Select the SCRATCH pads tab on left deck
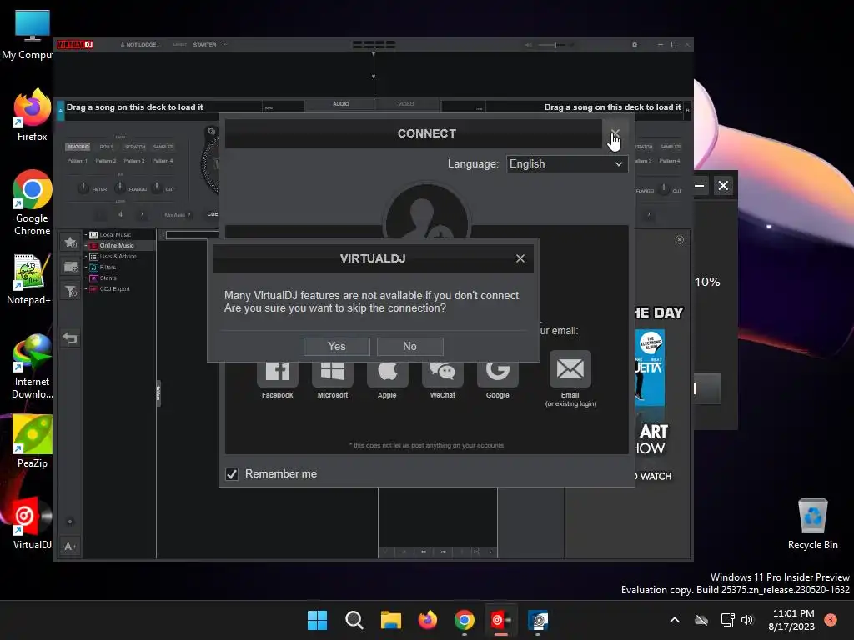This screenshot has width=854, height=640. click(x=135, y=147)
